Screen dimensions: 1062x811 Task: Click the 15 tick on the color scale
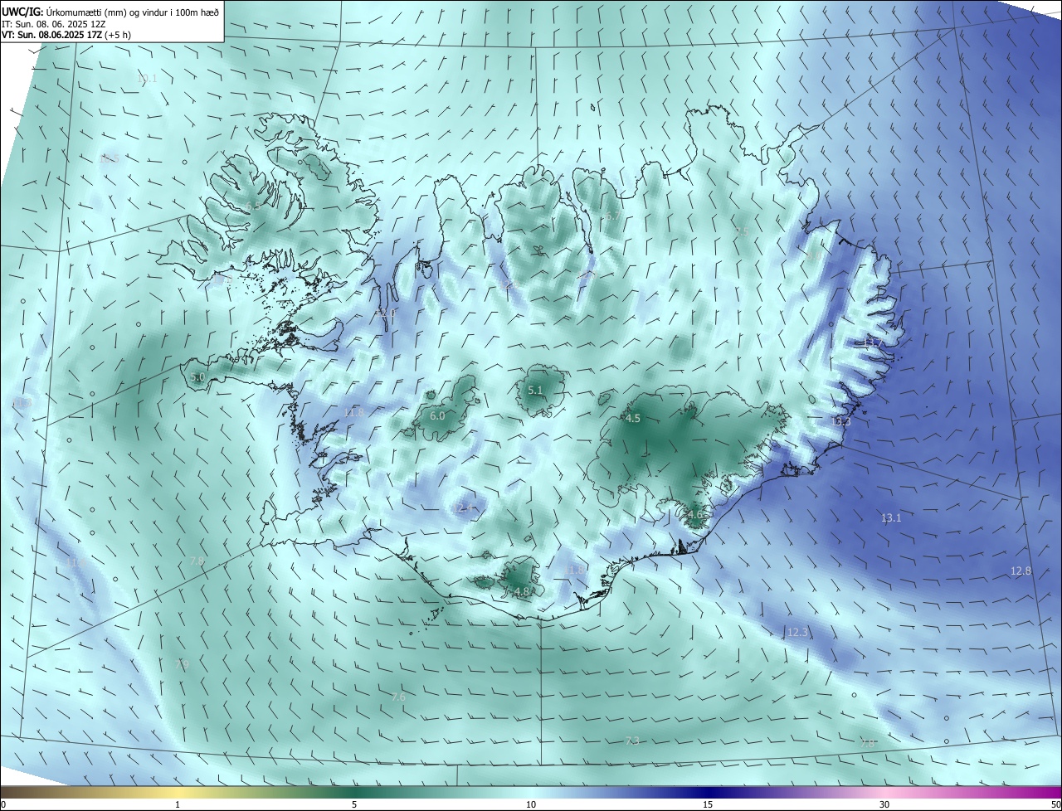tap(708, 805)
